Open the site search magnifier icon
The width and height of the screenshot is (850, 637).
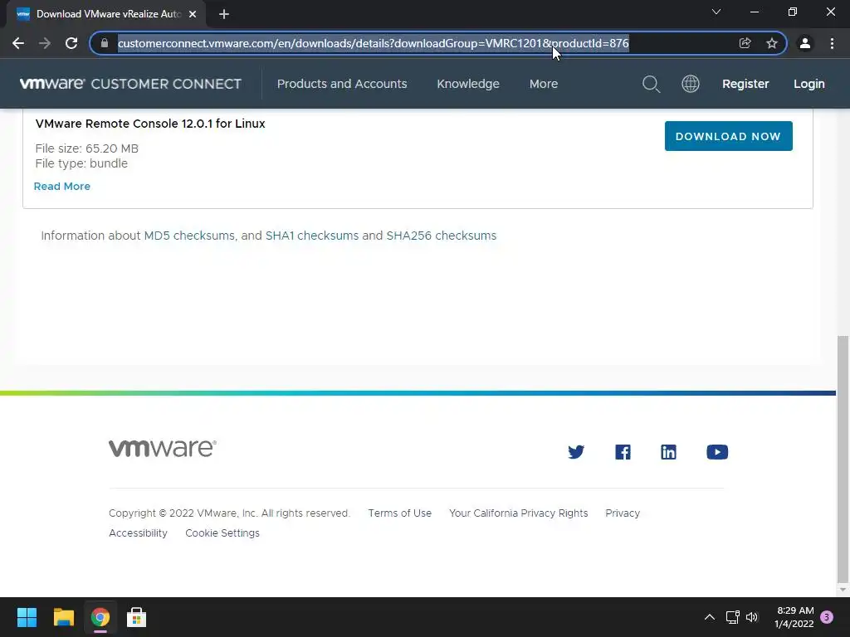point(651,84)
